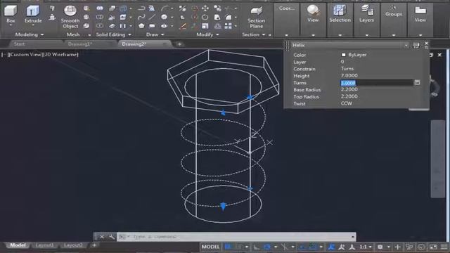Add a new drawing tab
The width and height of the screenshot is (450, 253).
[180, 44]
